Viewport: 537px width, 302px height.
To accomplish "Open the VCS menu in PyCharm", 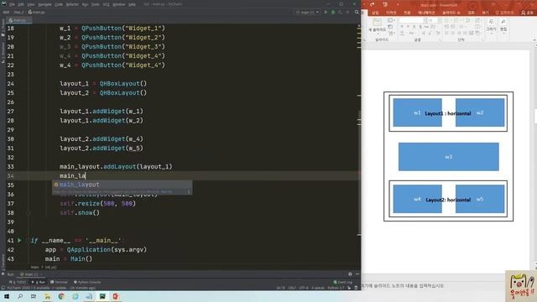I will [107, 4].
